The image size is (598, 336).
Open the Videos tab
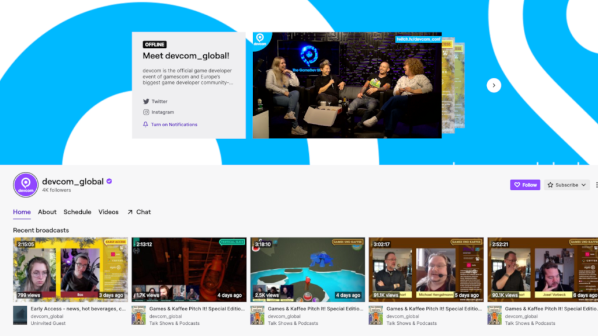[x=108, y=212]
